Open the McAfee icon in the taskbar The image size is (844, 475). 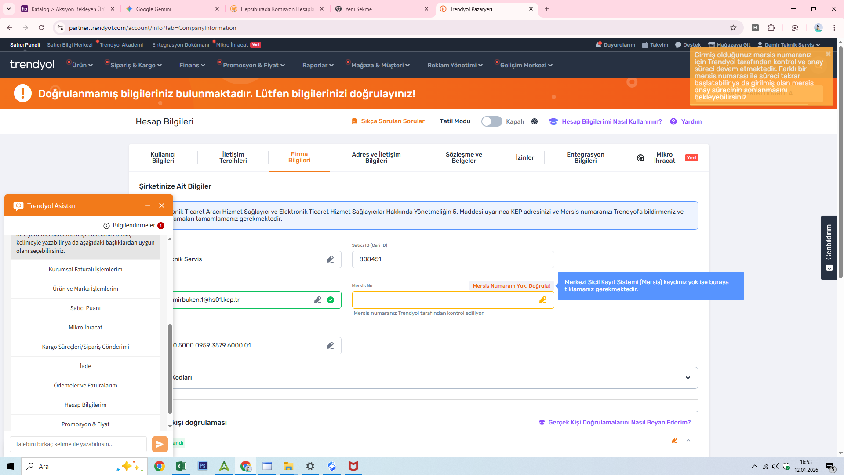[x=353, y=466]
